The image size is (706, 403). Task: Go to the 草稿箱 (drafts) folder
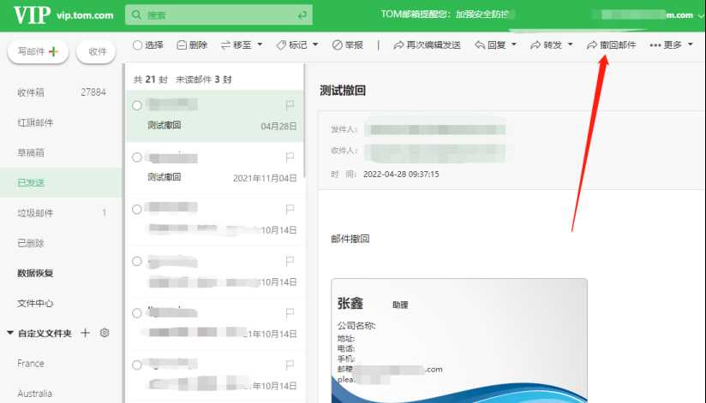(32, 152)
